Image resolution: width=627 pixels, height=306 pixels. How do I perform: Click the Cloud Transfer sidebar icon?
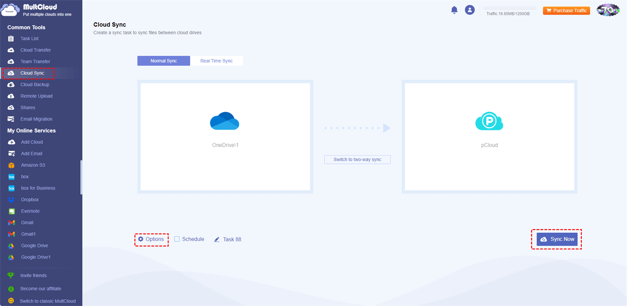(x=11, y=50)
